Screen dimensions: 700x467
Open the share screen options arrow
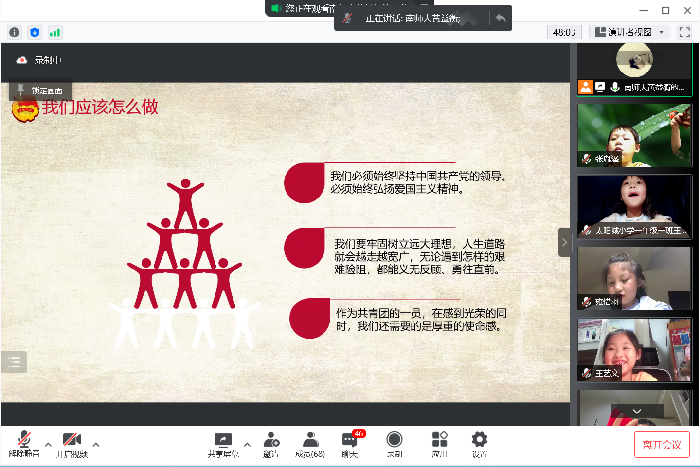(x=247, y=445)
